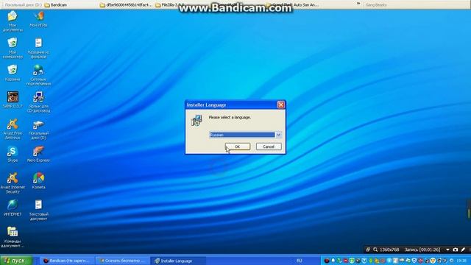The width and height of the screenshot is (471, 265).
Task: Select the Ярлык для CD-дисковод shortcut
Action: click(38, 102)
